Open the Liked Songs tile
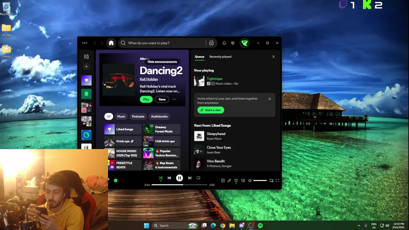409x230 pixels. pyautogui.click(x=123, y=129)
